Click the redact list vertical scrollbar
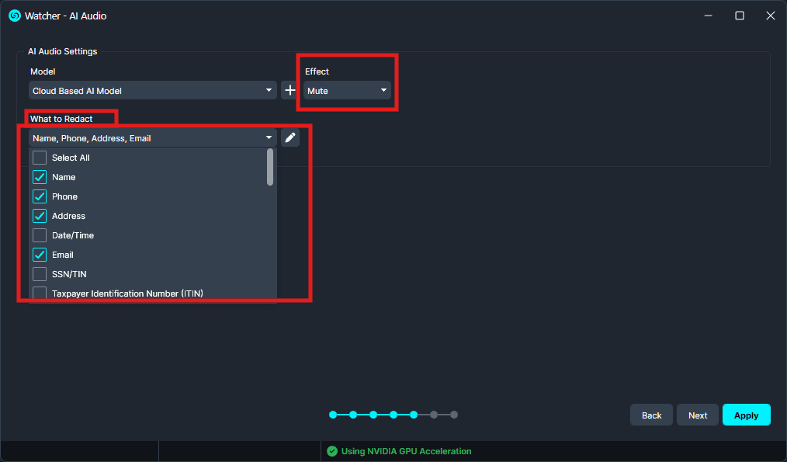Image resolution: width=787 pixels, height=462 pixels. pos(270,167)
